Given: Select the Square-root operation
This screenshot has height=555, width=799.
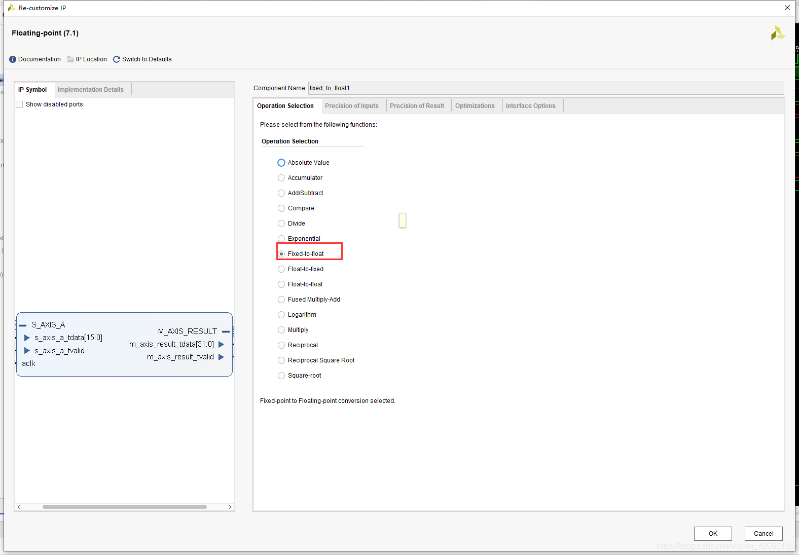Looking at the screenshot, I should [281, 376].
